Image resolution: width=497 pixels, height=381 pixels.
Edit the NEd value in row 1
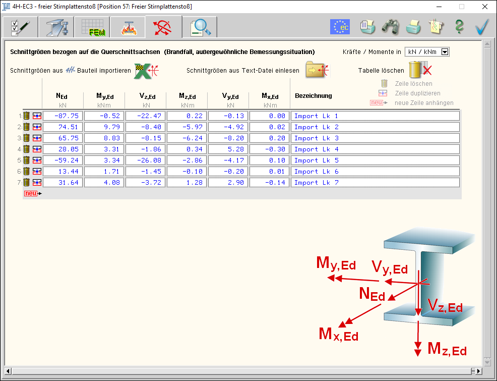pos(63,116)
